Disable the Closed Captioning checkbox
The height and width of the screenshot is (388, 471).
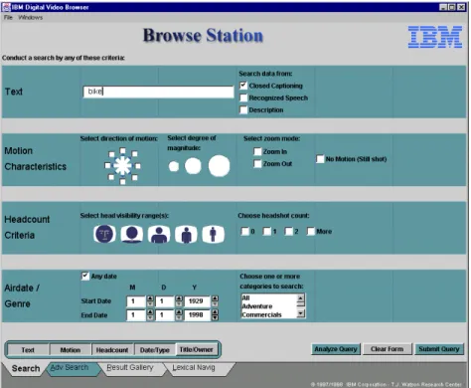243,86
